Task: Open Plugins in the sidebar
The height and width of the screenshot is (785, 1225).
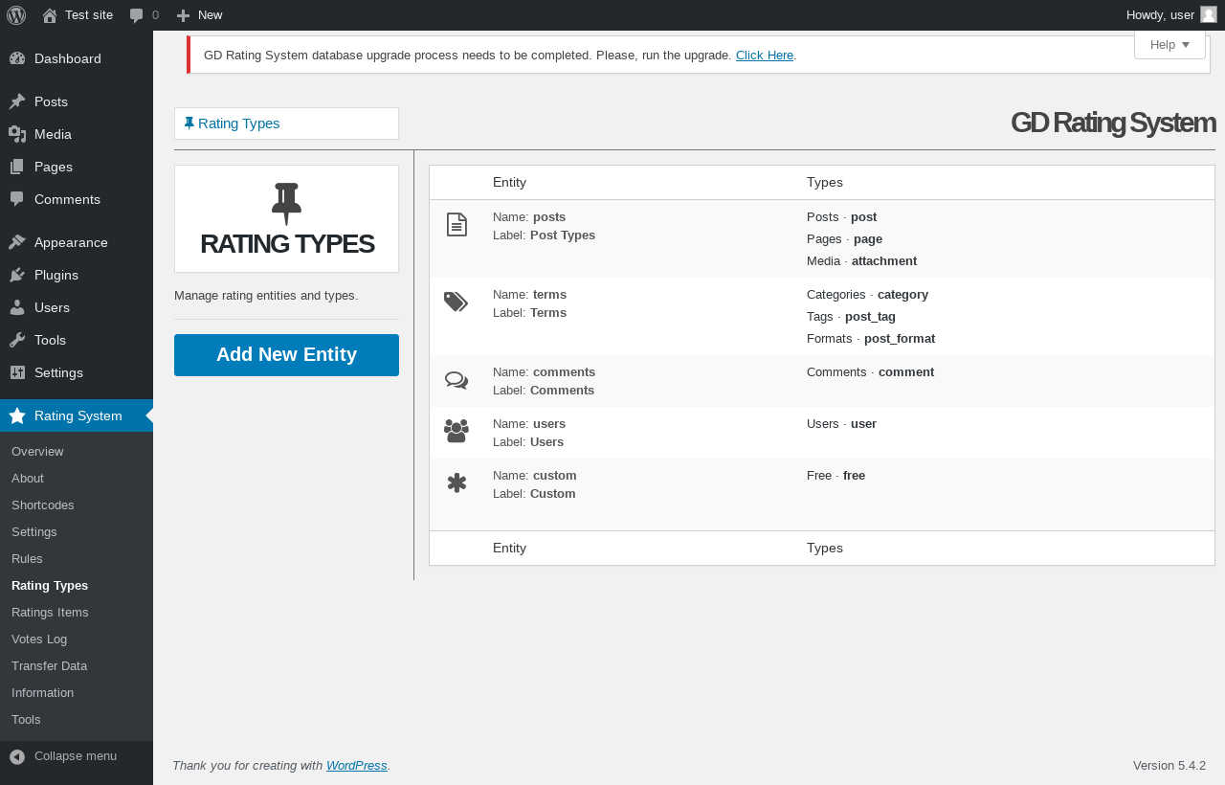Action: tap(56, 275)
